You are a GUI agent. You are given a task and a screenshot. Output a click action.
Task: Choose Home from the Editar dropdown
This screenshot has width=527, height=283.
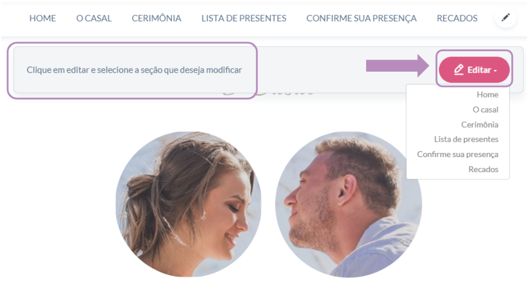(487, 95)
